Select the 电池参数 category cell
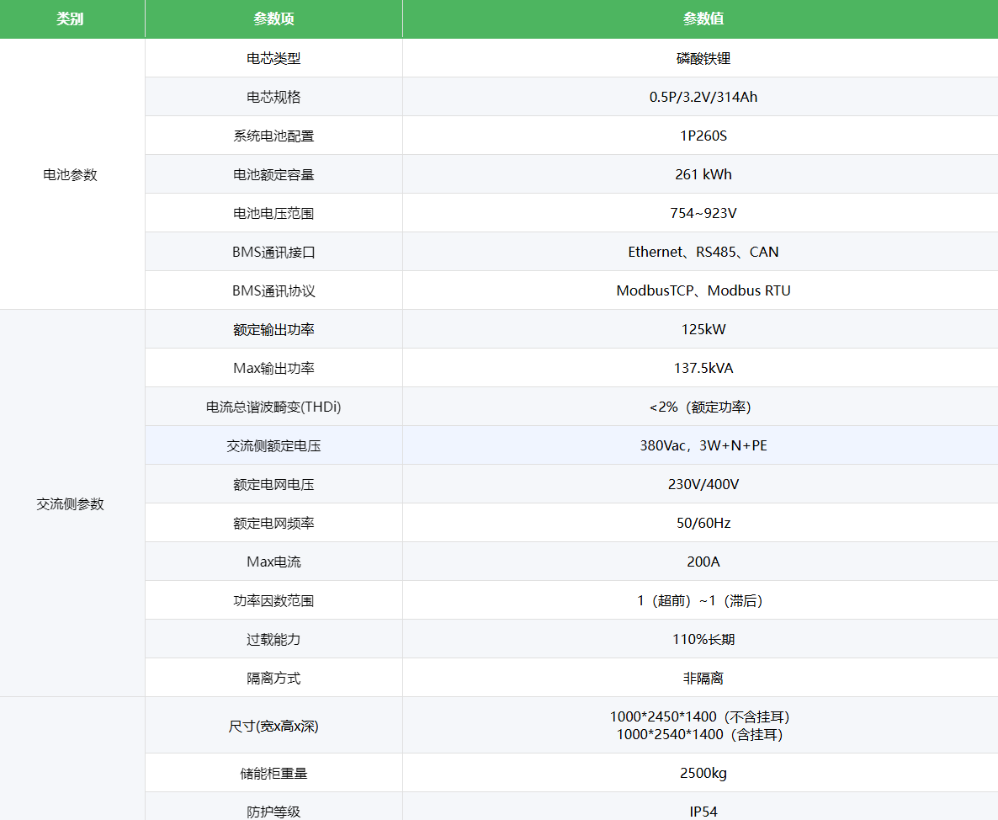The height and width of the screenshot is (820, 998). click(71, 175)
